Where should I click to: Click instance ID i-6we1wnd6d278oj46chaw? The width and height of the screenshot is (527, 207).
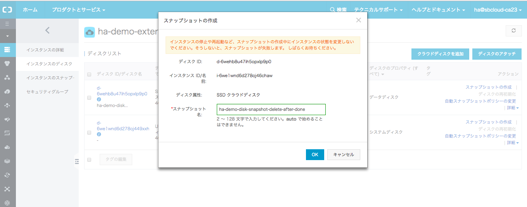tap(244, 76)
